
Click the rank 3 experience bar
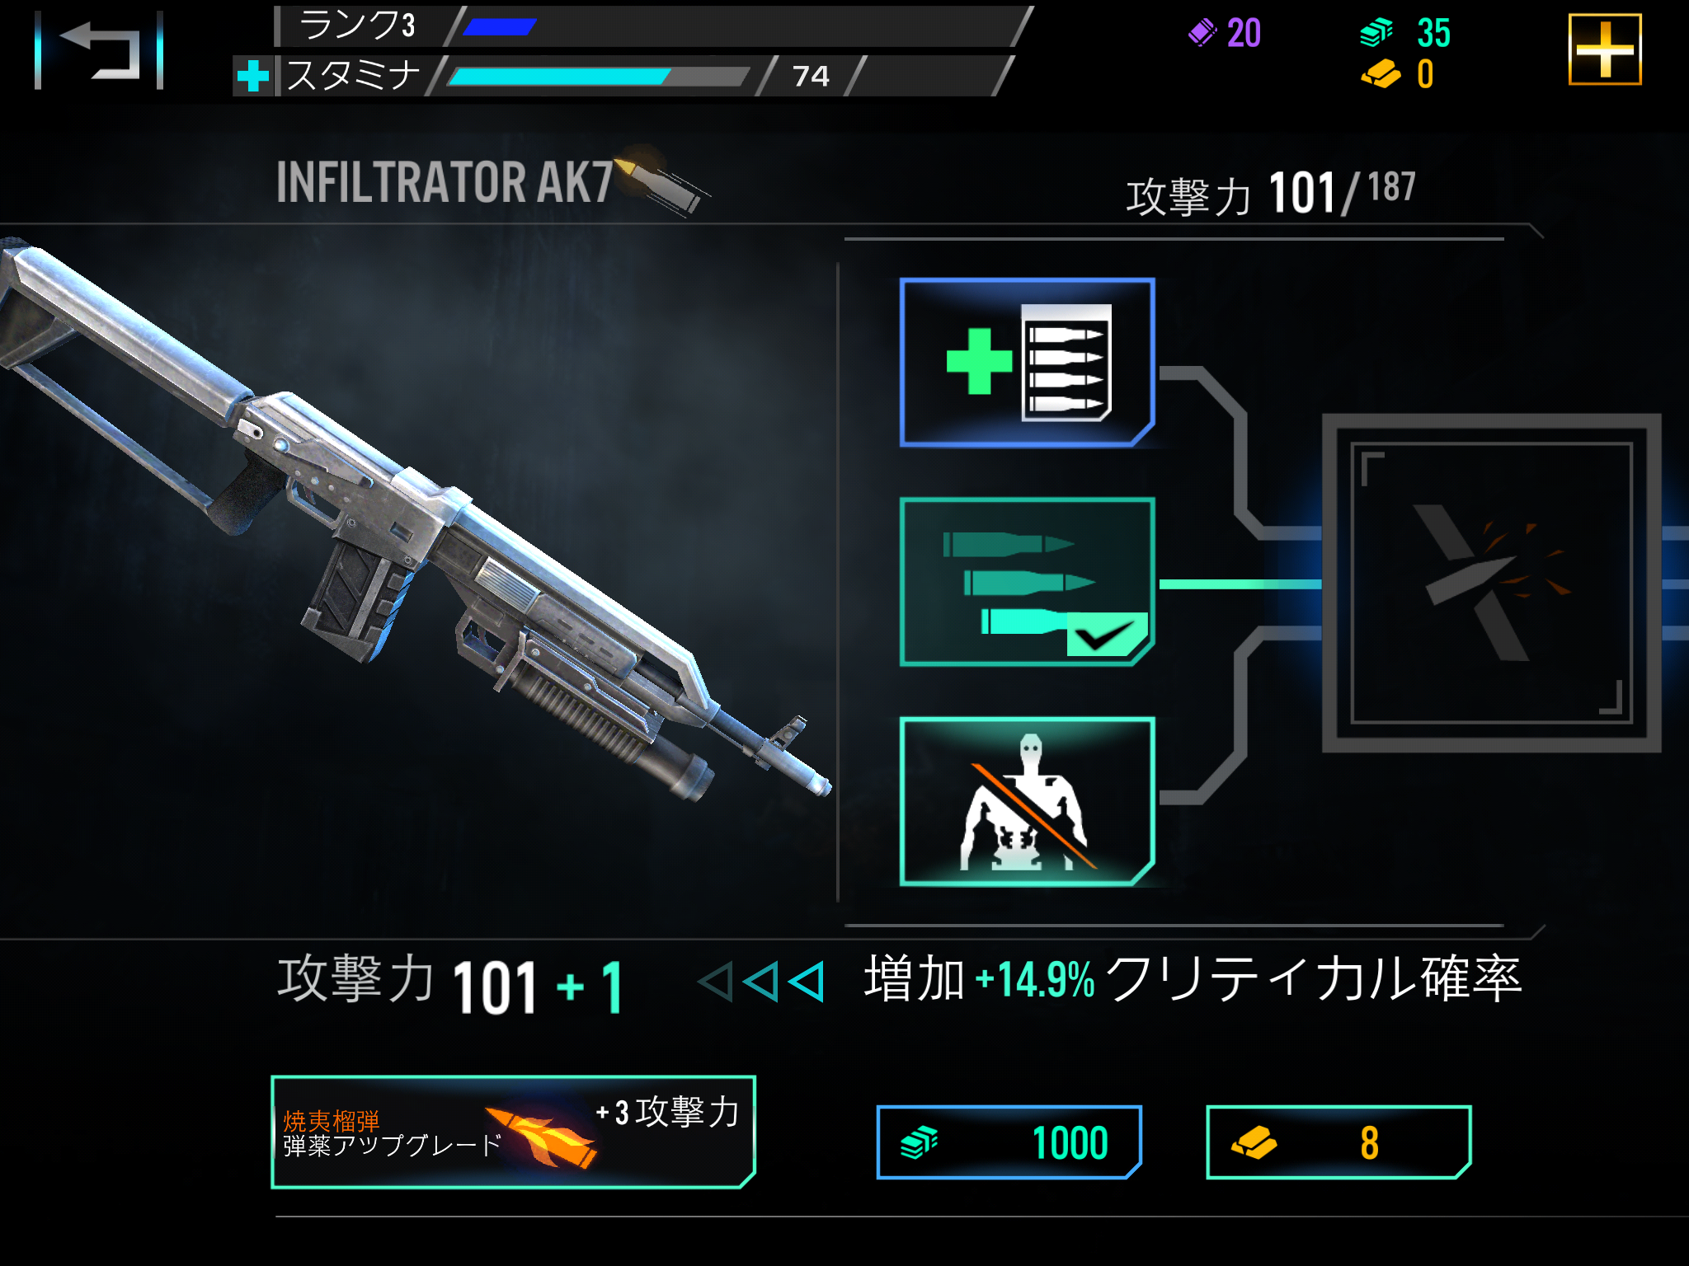click(738, 27)
